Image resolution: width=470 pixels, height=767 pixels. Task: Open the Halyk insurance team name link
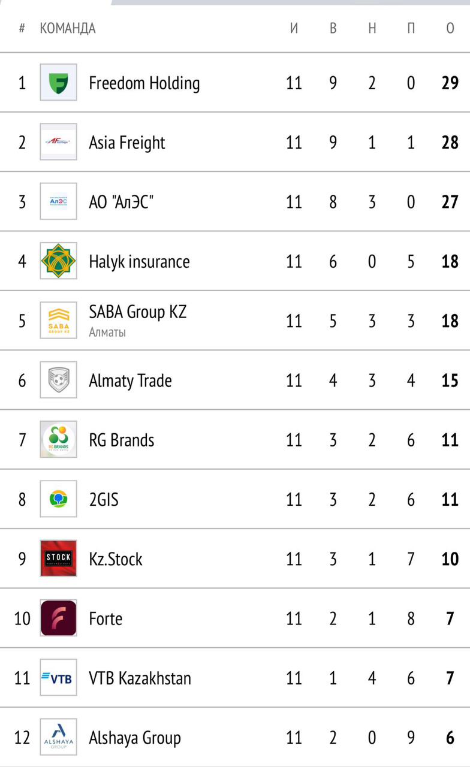(x=139, y=261)
